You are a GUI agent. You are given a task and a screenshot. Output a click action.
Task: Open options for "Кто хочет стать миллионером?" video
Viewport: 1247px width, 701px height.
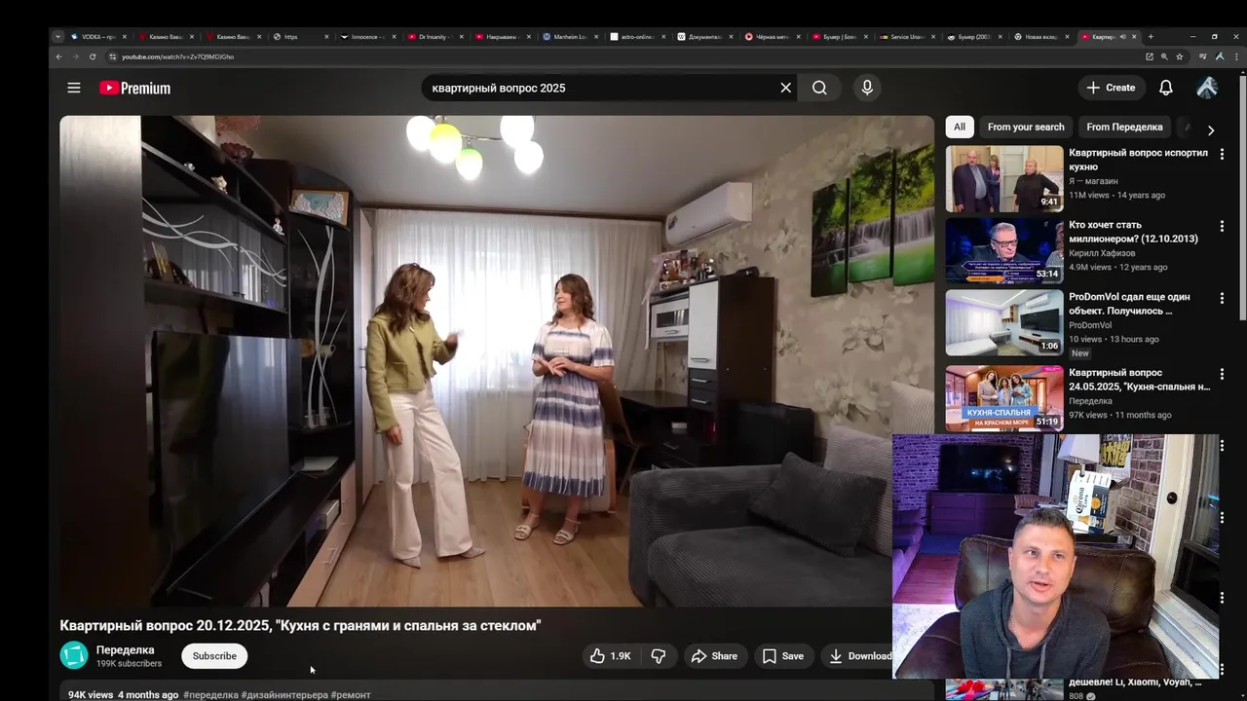[x=1222, y=226]
